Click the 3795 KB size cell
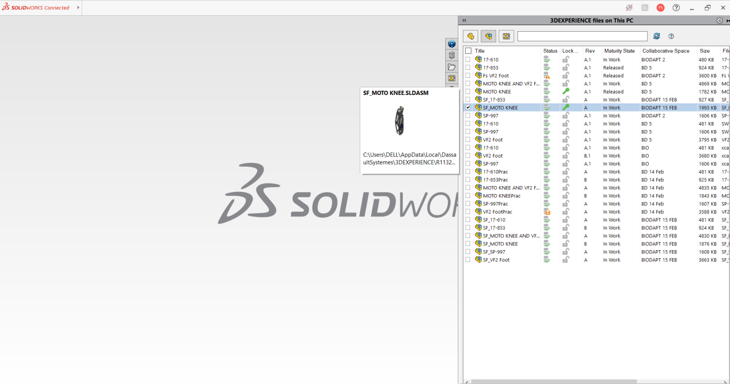Viewport: 730px width, 384px height. point(707,140)
